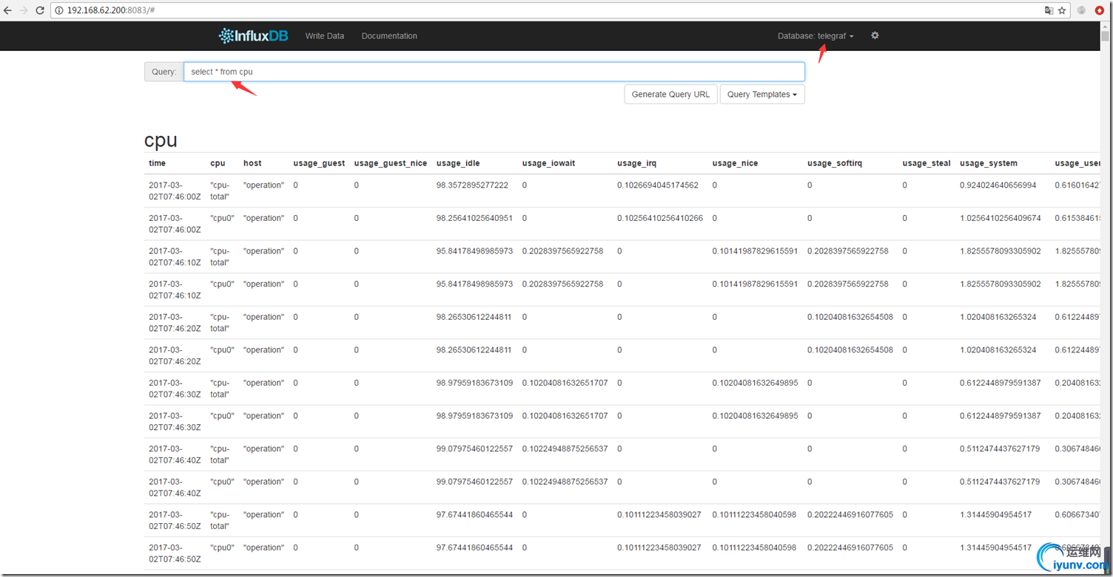Select usage_nice 0.10141987829615591 in its cpu0 row
This screenshot has height=577, width=1113.
click(x=755, y=284)
